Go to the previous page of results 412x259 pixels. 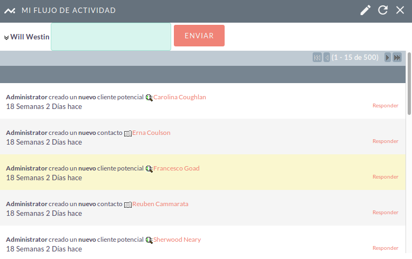point(327,57)
